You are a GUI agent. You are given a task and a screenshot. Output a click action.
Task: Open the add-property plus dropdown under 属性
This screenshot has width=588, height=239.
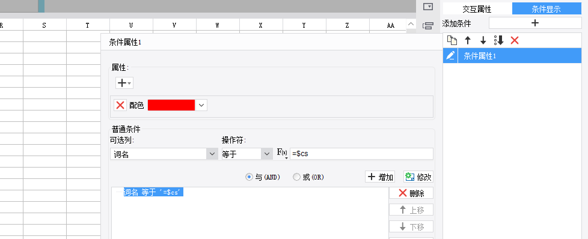[x=124, y=83]
